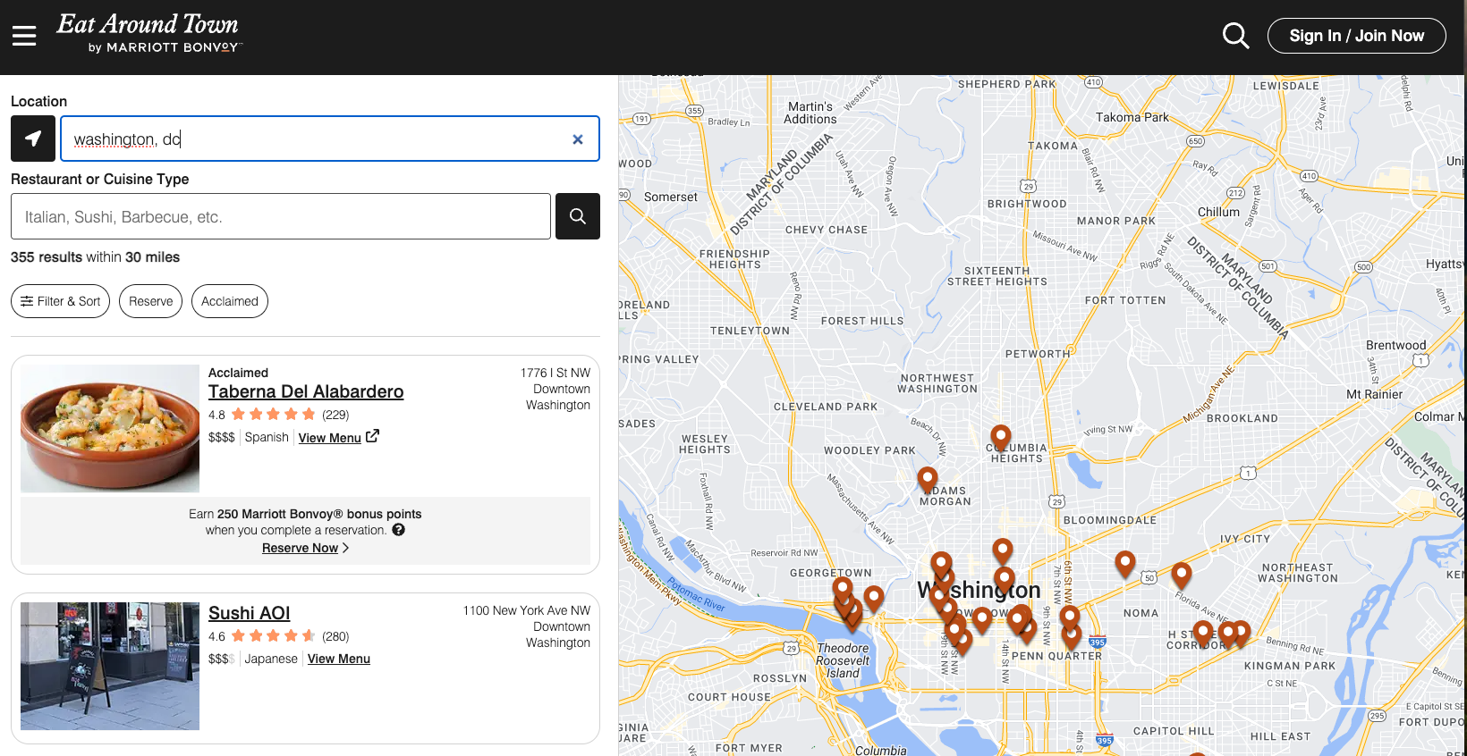Click the header search magnifier icon
Image resolution: width=1467 pixels, height=756 pixels.
[x=1235, y=36]
